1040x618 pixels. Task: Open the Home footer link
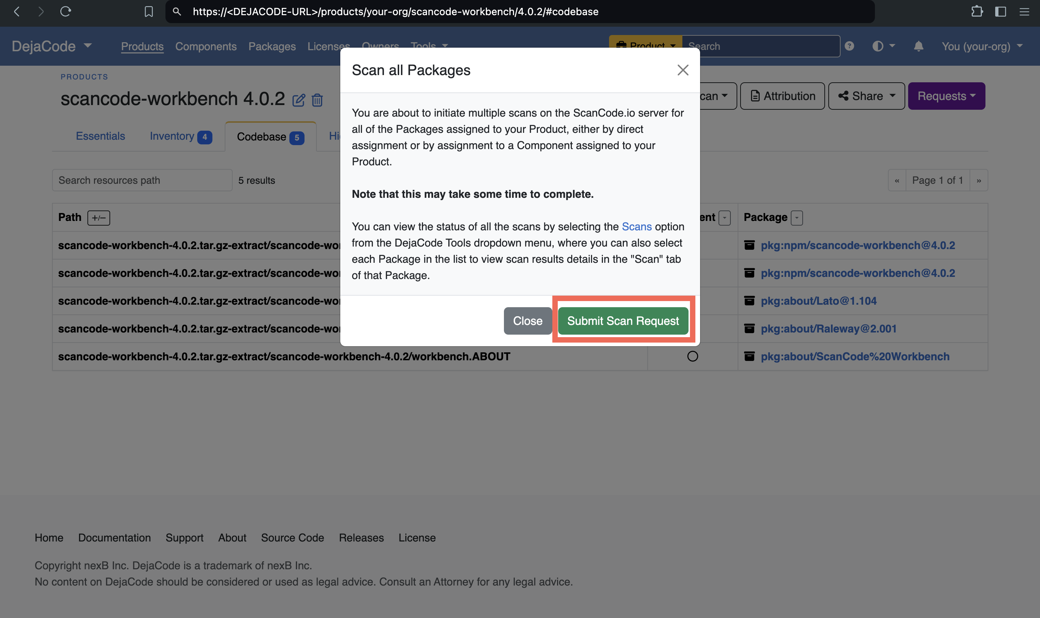pos(49,538)
